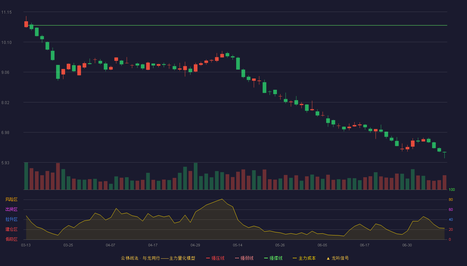Select the 建仓区 zone label
This screenshot has height=266, width=467.
11,229
